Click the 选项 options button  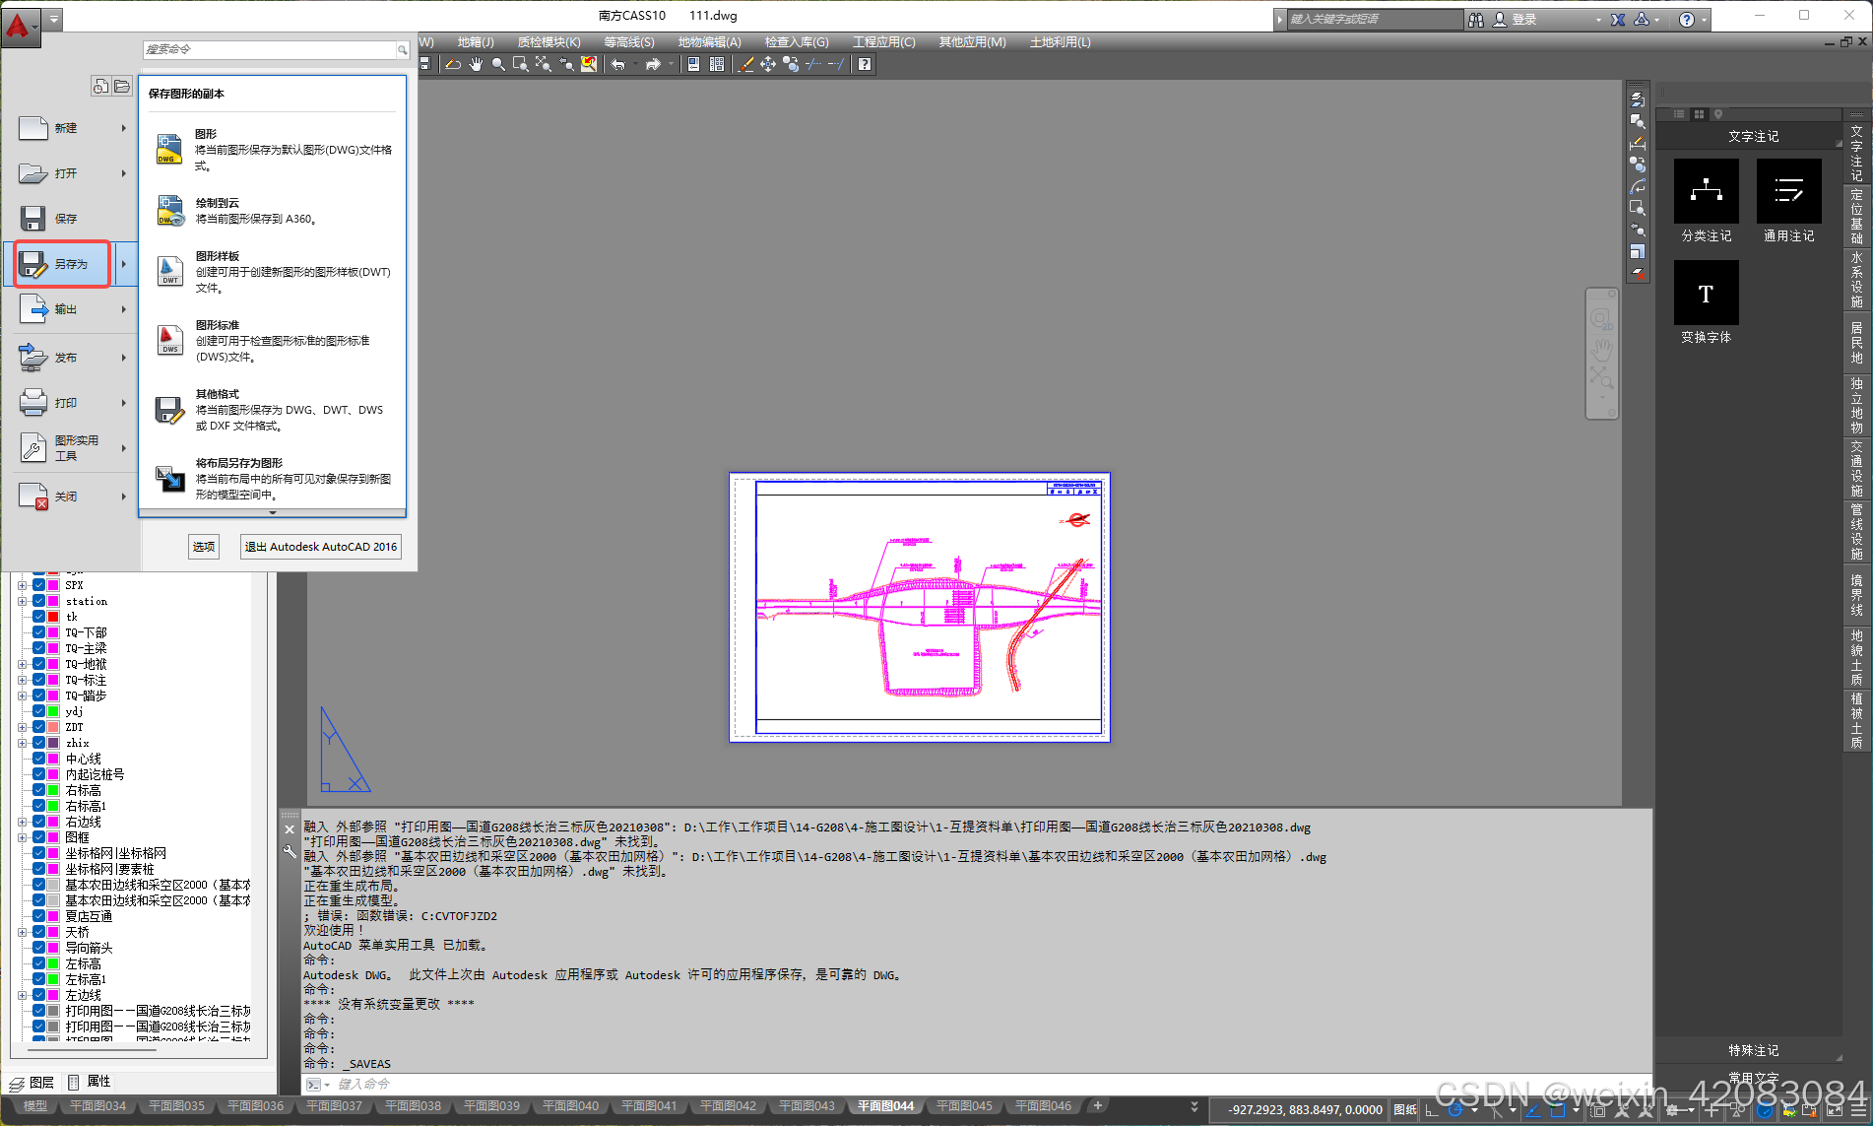click(x=204, y=547)
